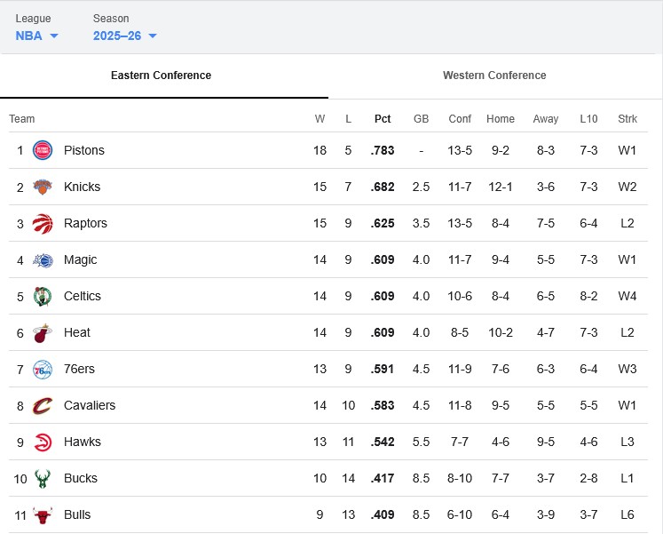Open the Heat team name

77,332
